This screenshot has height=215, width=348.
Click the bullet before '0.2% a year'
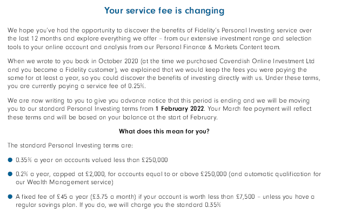[x=10, y=174]
